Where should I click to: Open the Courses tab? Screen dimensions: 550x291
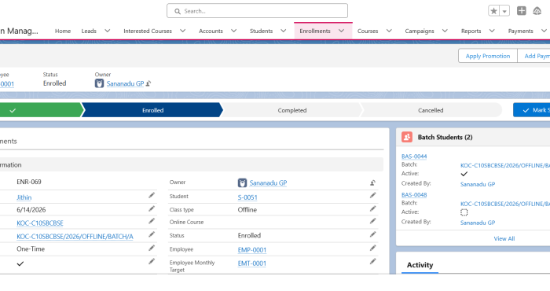click(368, 31)
